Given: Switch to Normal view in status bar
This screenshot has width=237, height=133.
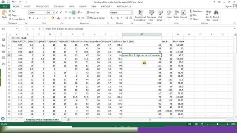Looking at the screenshot, I should [x=189, y=124].
